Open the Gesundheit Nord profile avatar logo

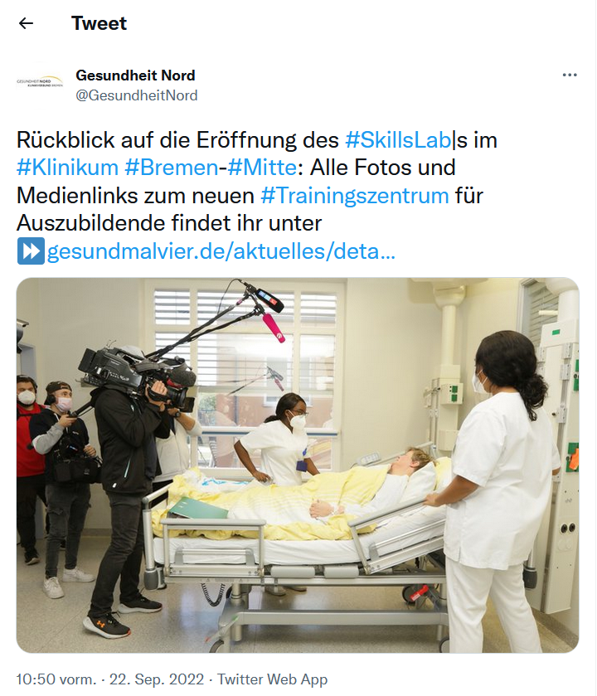click(40, 81)
